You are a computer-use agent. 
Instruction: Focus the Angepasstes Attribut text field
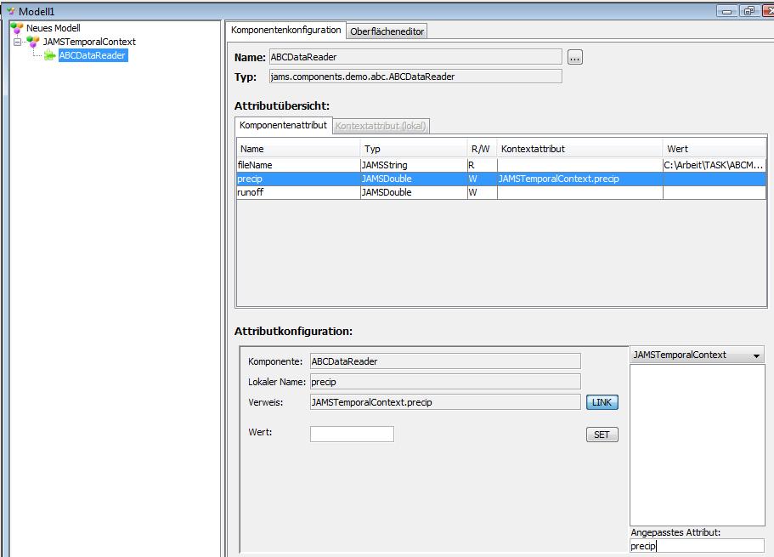tap(696, 546)
